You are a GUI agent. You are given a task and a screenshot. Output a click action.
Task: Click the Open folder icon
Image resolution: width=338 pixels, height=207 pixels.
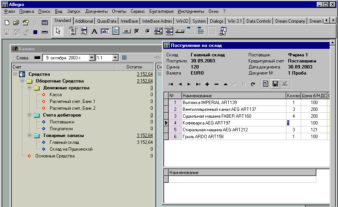16,23
